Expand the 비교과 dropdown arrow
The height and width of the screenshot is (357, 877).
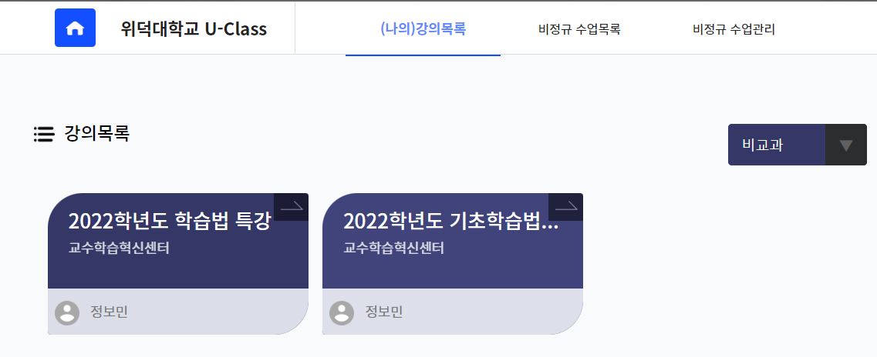click(845, 145)
